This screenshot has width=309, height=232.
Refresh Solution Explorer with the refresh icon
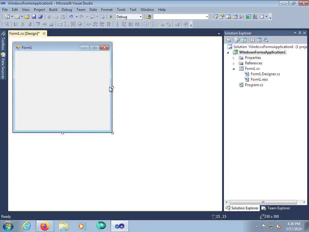244,40
